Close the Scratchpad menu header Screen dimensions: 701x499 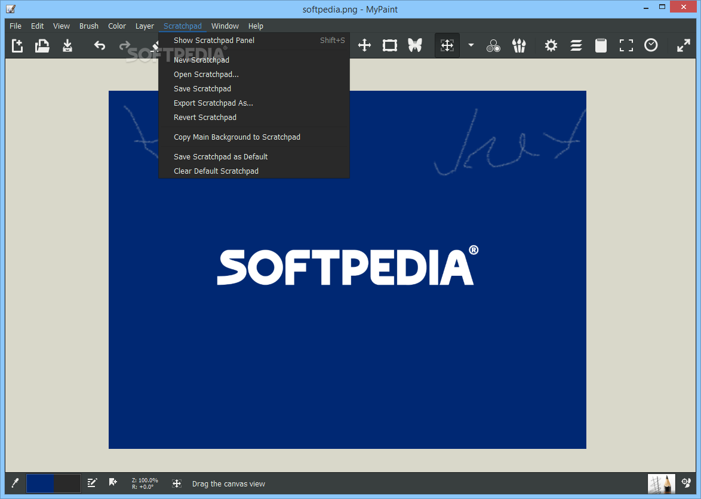point(182,26)
